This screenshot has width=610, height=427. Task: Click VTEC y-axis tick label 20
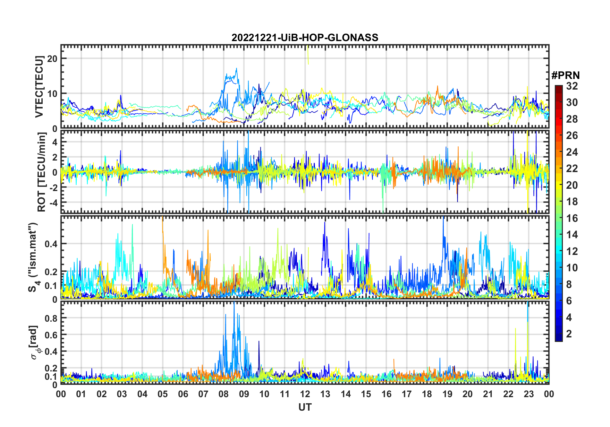[x=52, y=58]
